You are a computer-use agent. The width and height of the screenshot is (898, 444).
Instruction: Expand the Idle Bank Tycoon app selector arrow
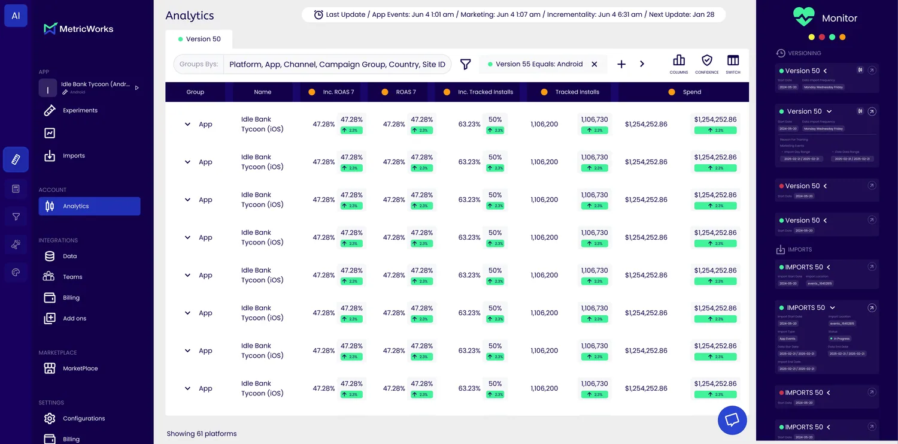pyautogui.click(x=137, y=87)
